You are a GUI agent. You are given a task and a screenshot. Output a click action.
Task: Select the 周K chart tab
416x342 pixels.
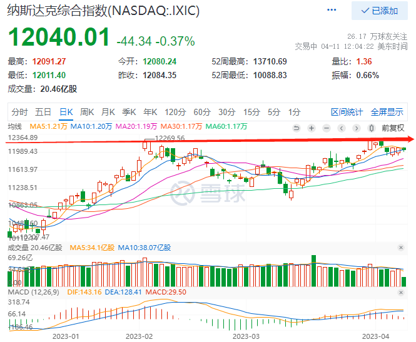(87, 112)
